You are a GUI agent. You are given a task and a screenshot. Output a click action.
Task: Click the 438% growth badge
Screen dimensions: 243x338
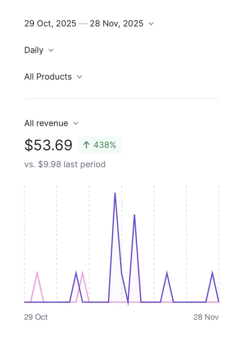99,145
